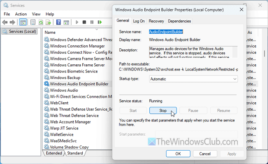Image resolution: width=268 pixels, height=164 pixels.
Task: Click the Export List toolbar icon
Action: [x=48, y=22]
